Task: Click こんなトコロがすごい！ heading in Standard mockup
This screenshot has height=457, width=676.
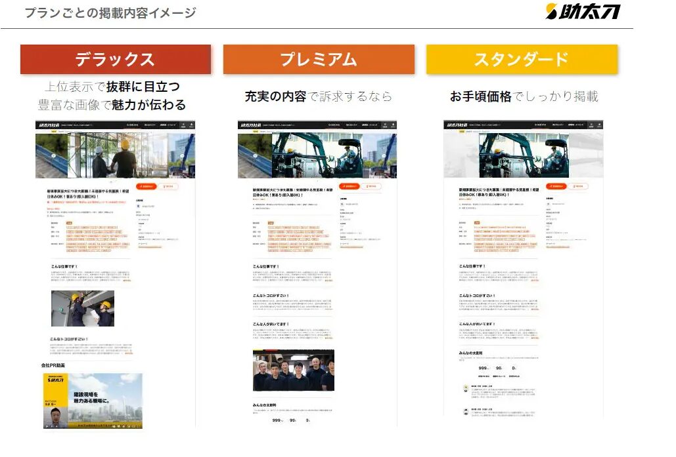Action: 477,296
